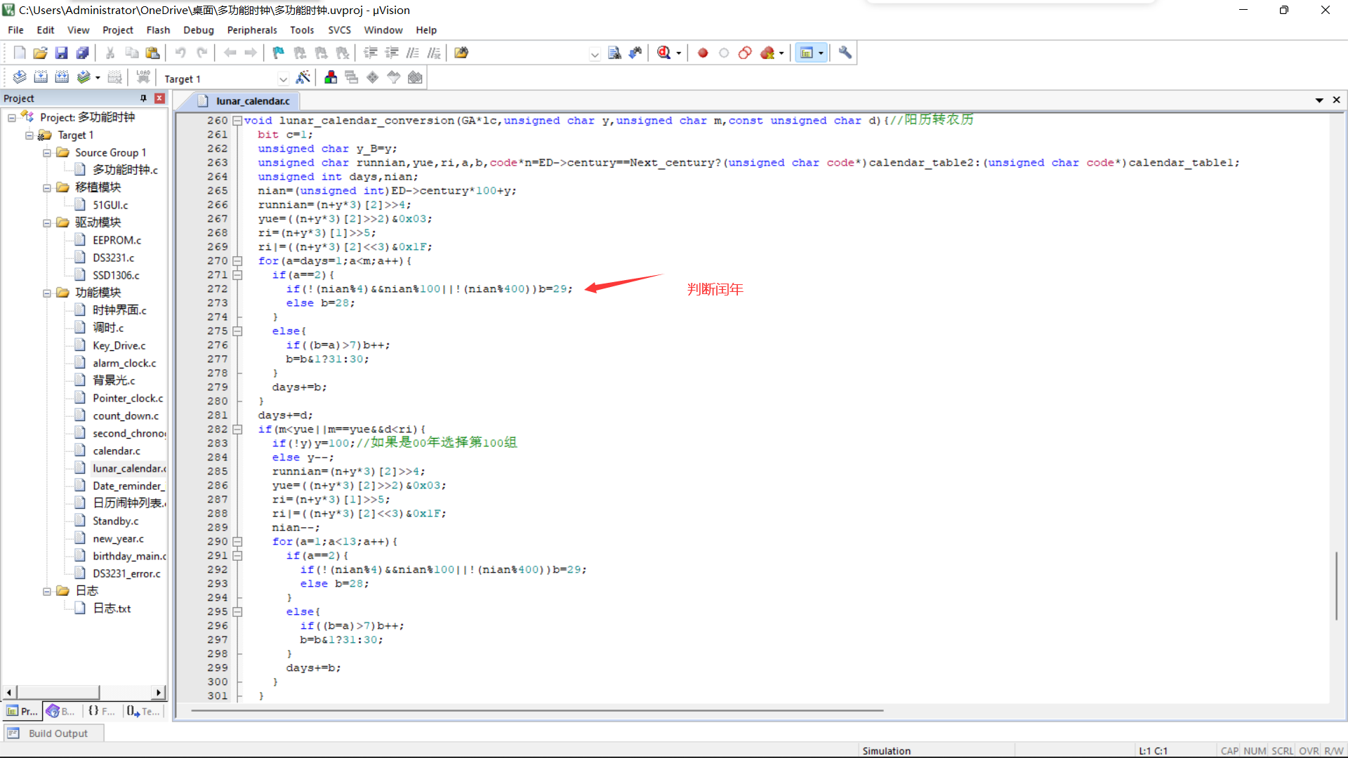Open the Pack Installer icon
Screen dimensions: 1348x758
click(415, 77)
